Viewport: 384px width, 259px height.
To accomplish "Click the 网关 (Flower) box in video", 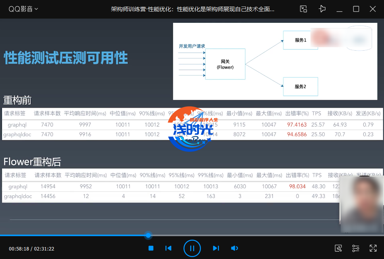I will (x=225, y=64).
